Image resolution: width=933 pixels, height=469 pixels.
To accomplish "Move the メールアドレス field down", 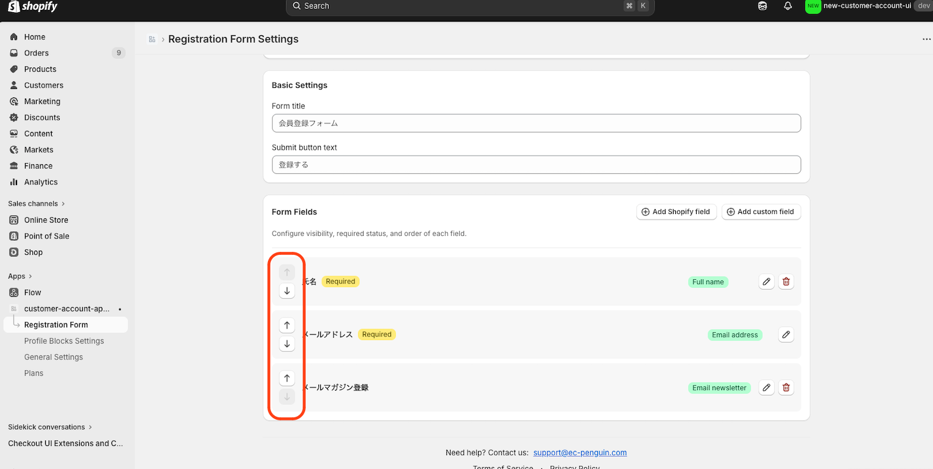I will pyautogui.click(x=287, y=344).
